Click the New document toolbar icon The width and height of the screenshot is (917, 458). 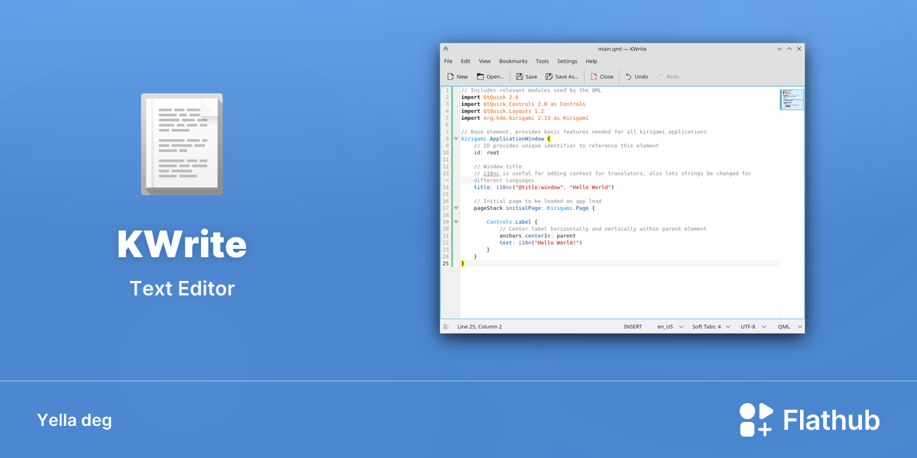451,76
